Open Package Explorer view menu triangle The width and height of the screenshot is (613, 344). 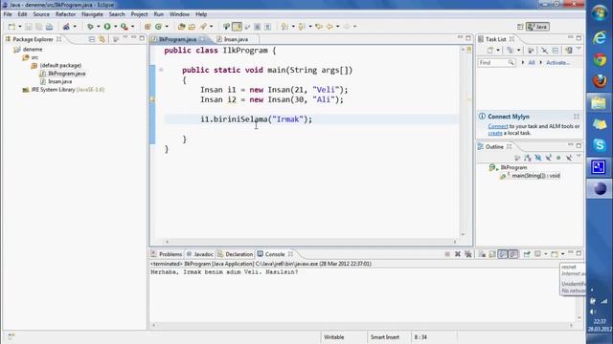(x=125, y=37)
